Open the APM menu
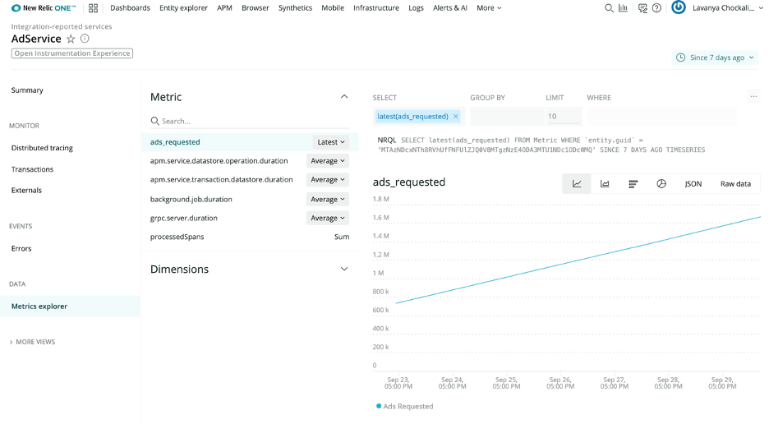769x424 pixels. (x=224, y=8)
